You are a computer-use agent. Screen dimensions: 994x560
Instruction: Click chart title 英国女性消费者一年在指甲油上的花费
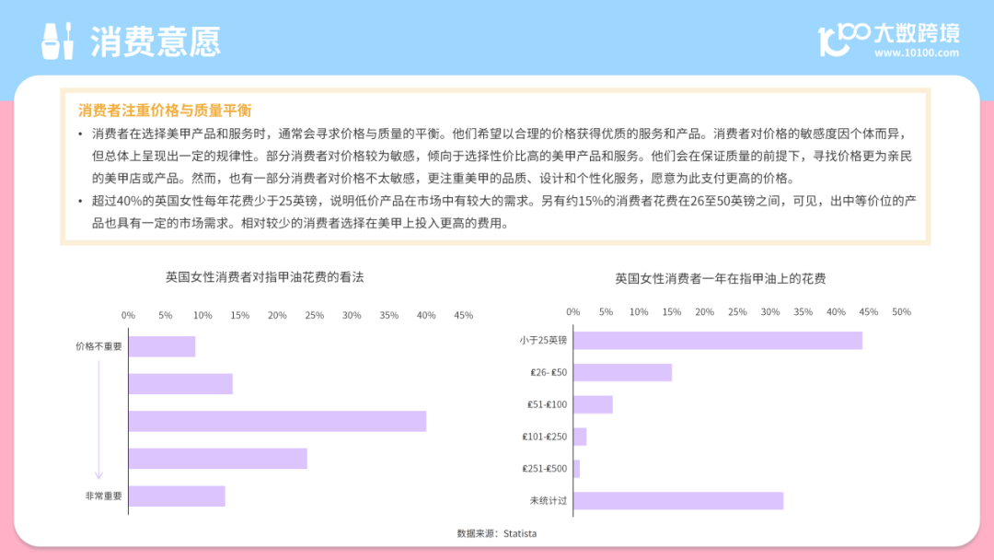tap(720, 278)
